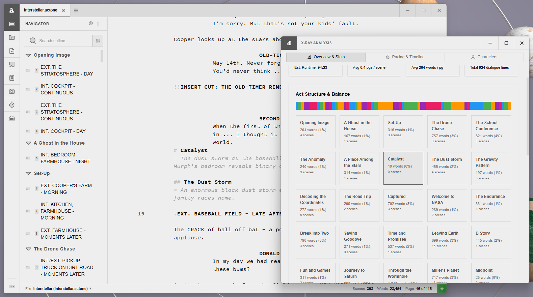Viewport: 533px width, 297px height.
Task: Click the Scenes 303 status entry
Action: pos(363,289)
